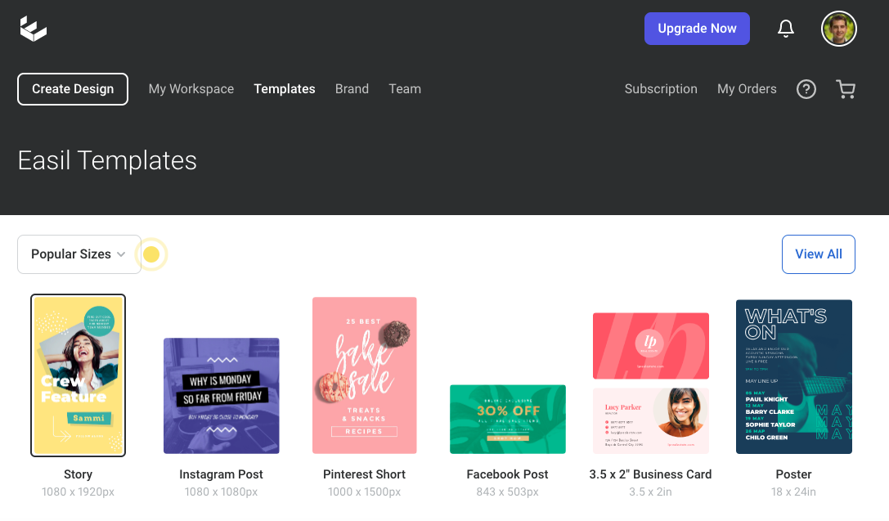Open the shopping cart
889x521 pixels.
click(846, 89)
